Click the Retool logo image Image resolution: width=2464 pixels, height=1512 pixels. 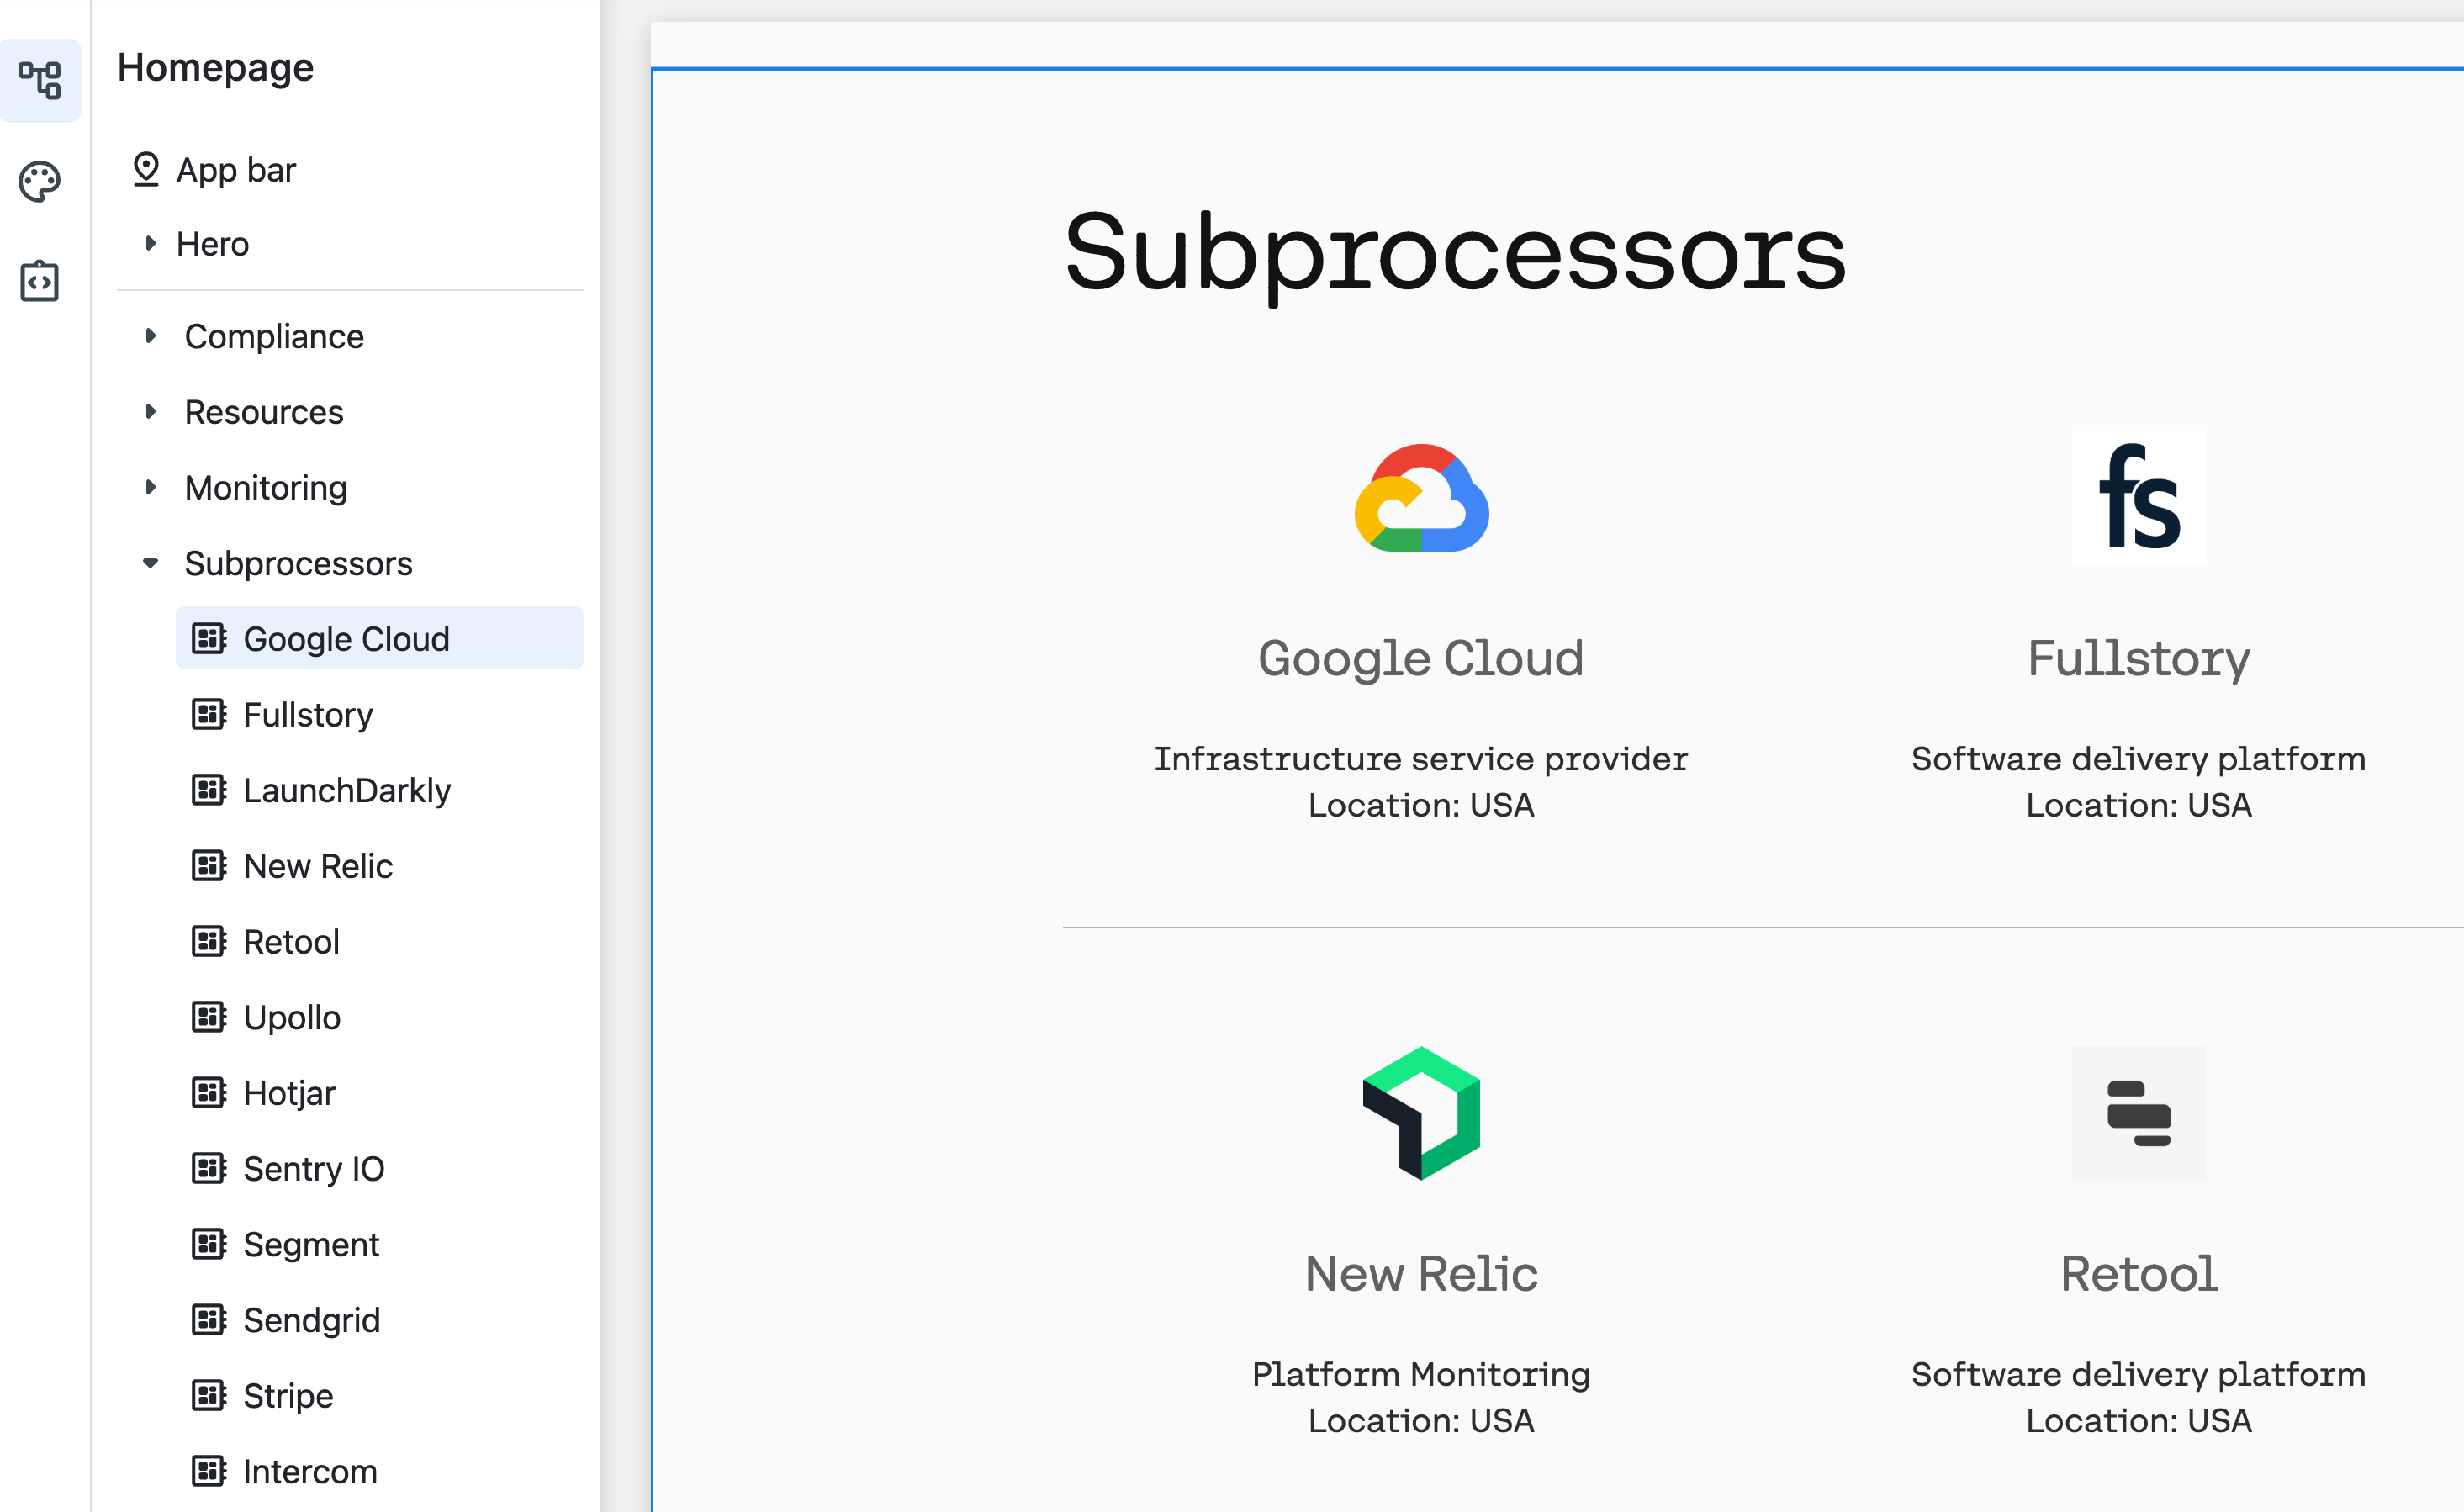tap(2138, 1113)
